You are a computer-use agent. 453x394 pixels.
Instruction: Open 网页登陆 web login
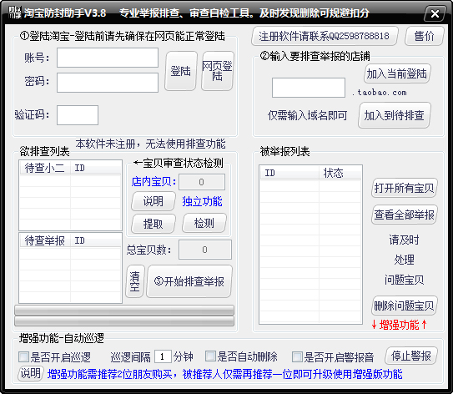click(217, 71)
